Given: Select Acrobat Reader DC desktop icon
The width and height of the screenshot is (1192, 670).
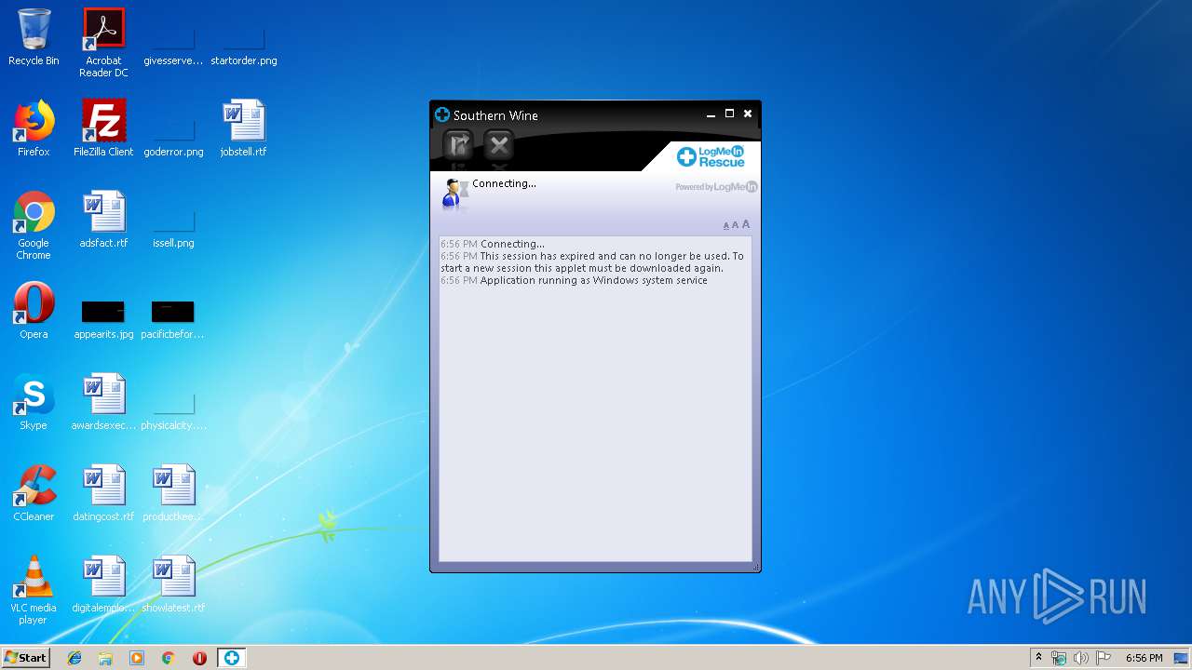Looking at the screenshot, I should (103, 43).
